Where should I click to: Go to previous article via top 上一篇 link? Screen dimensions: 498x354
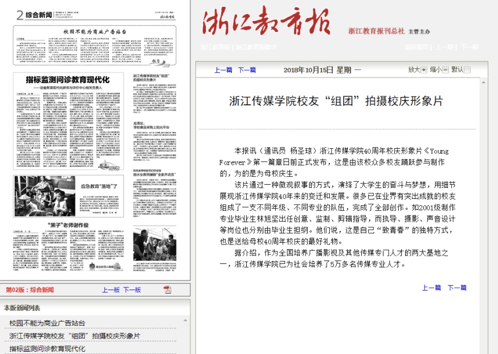point(223,70)
